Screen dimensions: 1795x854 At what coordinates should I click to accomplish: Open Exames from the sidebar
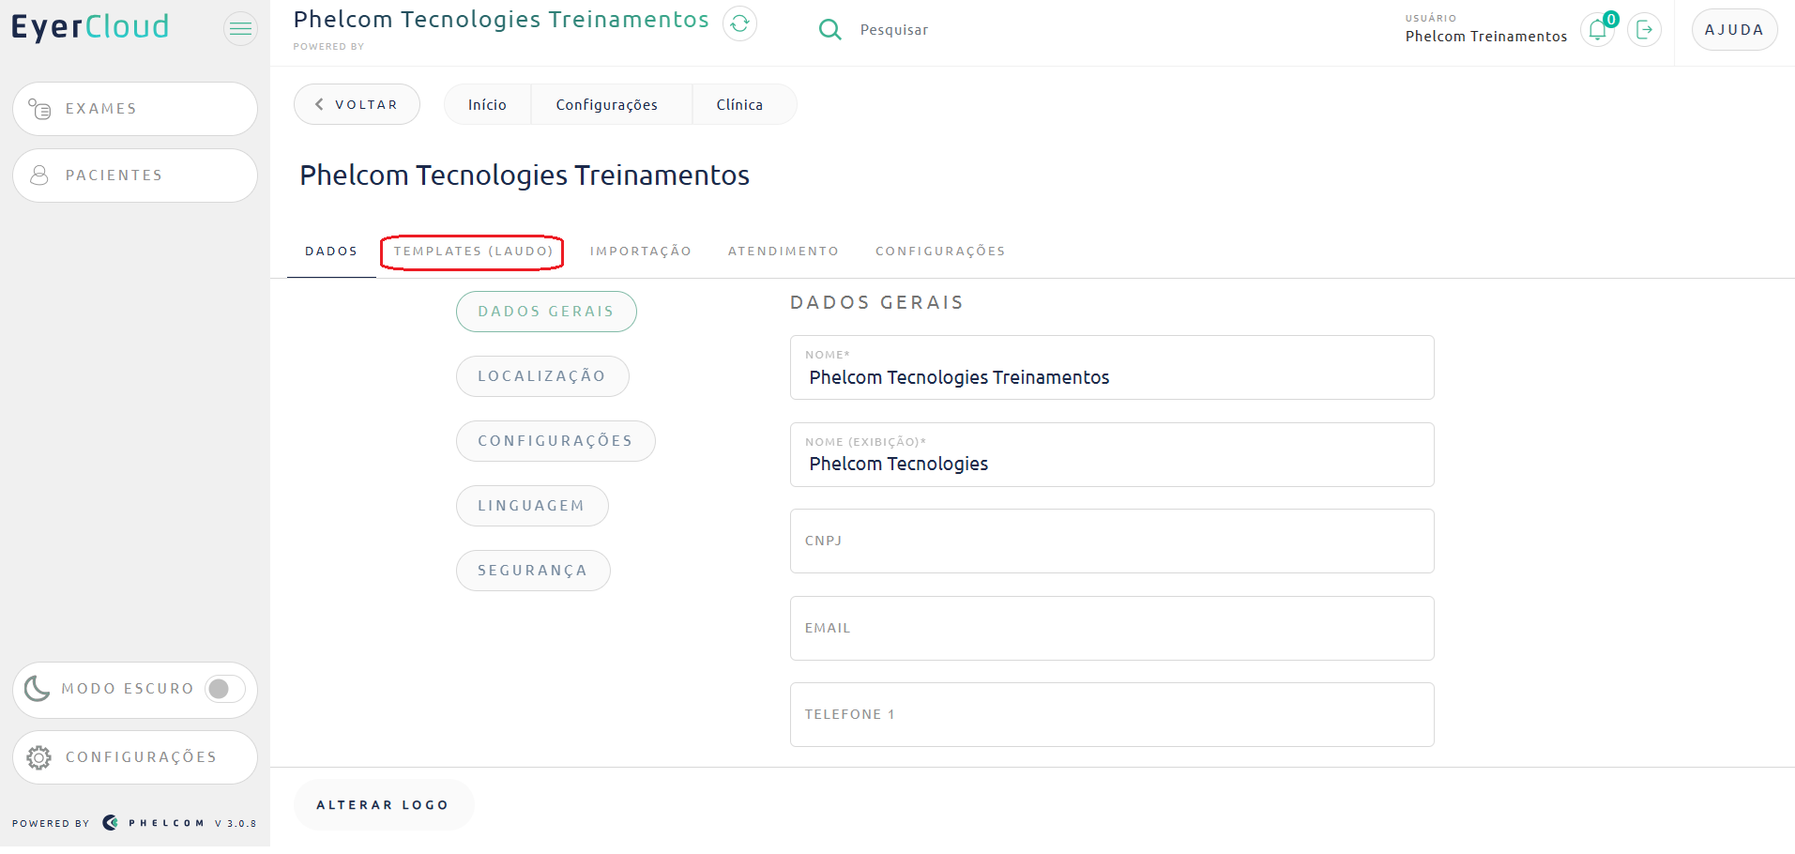pyautogui.click(x=135, y=109)
